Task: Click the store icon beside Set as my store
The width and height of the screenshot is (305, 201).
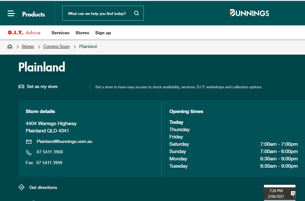Action: pos(21,87)
